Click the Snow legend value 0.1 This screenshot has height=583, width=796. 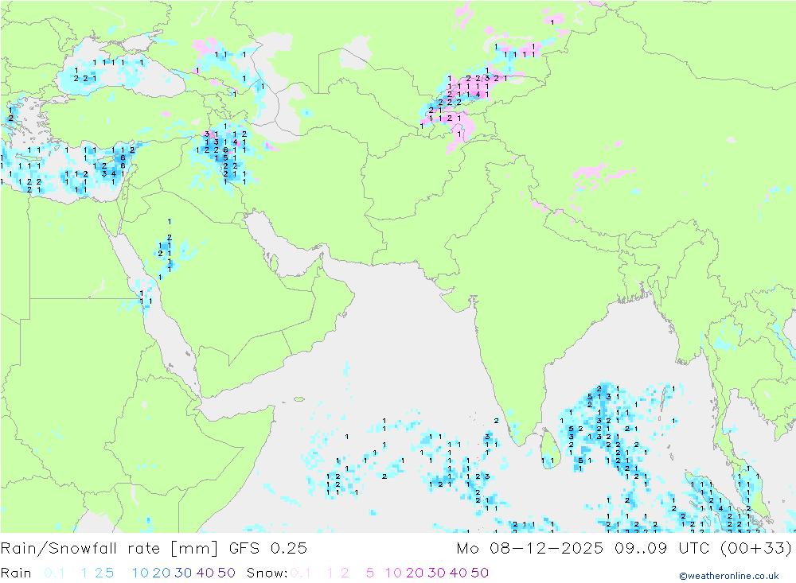[x=301, y=573]
